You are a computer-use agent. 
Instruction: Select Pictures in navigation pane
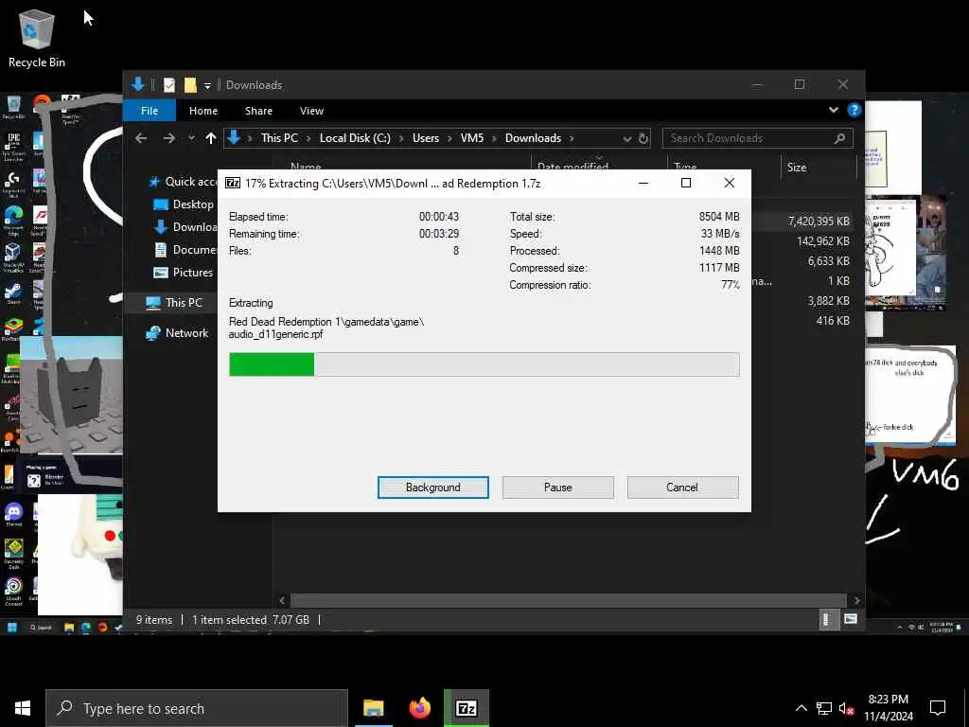click(184, 272)
